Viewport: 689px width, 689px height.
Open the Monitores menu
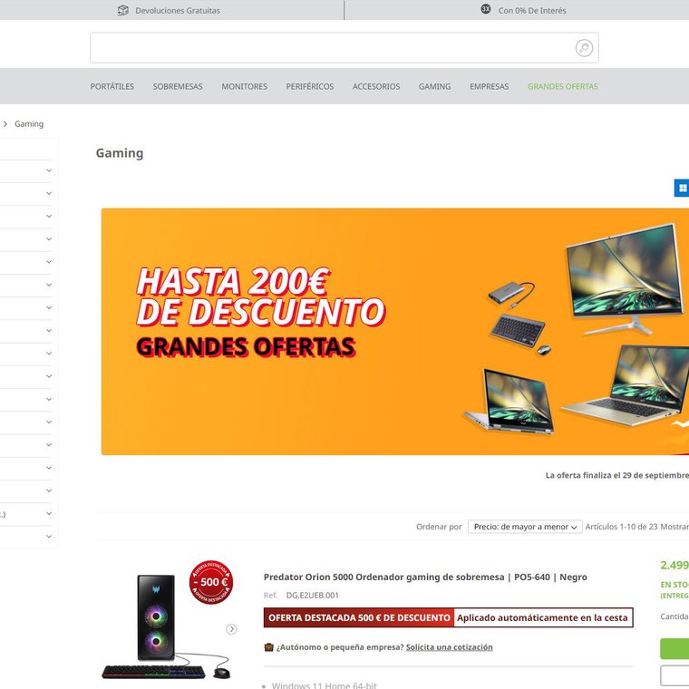click(244, 86)
